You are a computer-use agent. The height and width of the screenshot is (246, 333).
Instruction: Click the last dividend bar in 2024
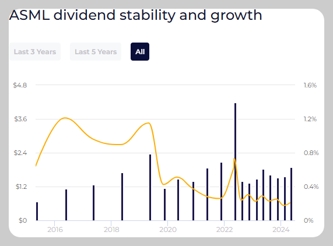(x=292, y=194)
